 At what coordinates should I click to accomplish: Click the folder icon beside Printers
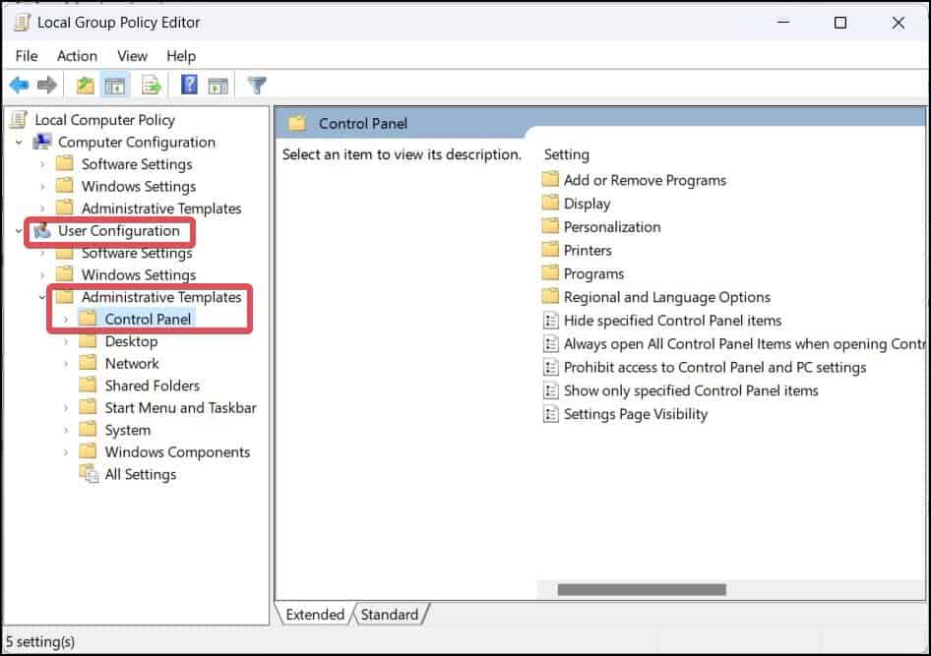click(x=550, y=250)
